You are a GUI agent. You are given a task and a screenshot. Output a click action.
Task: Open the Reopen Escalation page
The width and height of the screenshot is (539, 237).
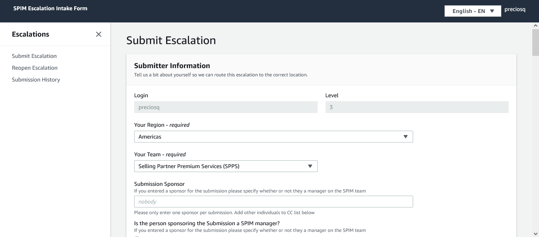pyautogui.click(x=35, y=68)
